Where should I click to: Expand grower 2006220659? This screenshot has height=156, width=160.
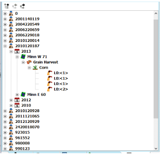point(5,30)
